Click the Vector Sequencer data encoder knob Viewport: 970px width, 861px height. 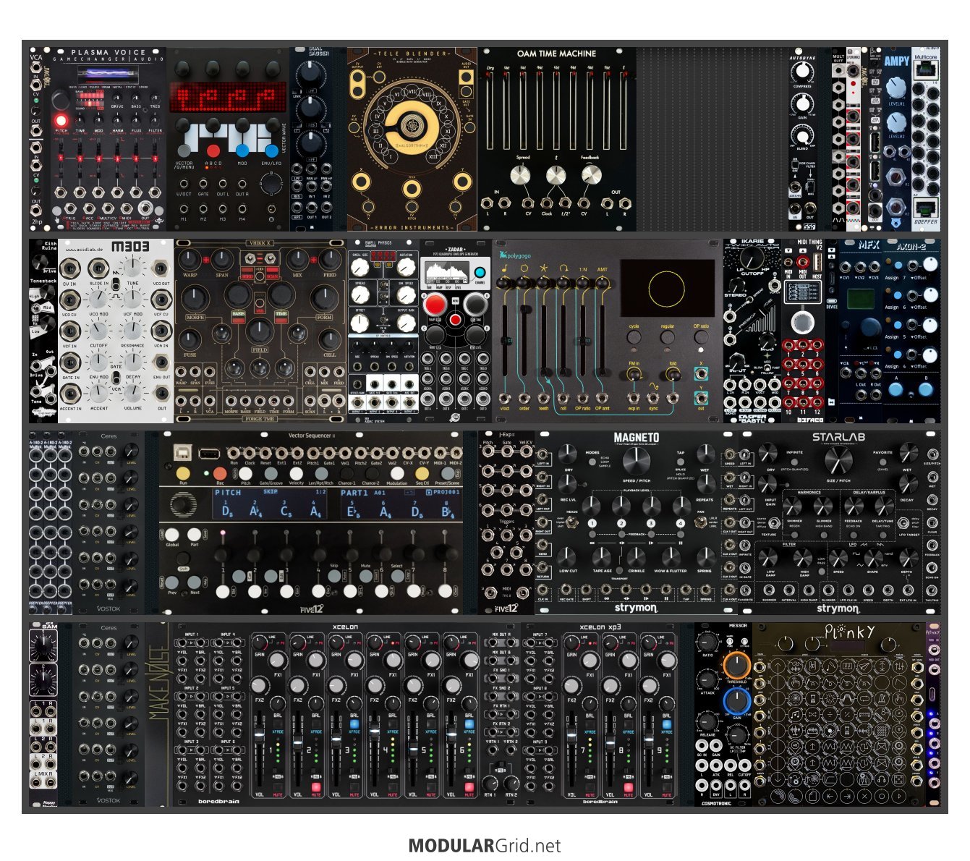pyautogui.click(x=183, y=504)
